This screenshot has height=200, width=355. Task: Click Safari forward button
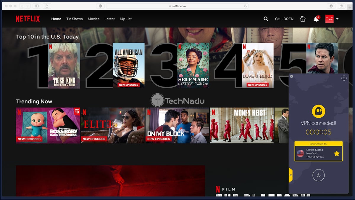coord(28,6)
